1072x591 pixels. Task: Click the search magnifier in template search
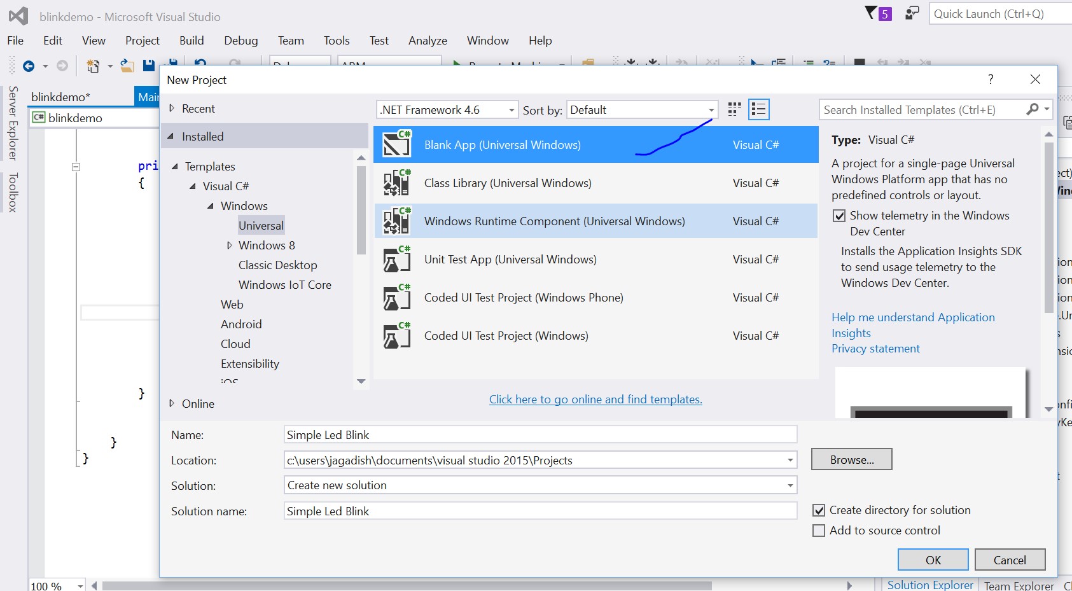[x=1033, y=109]
